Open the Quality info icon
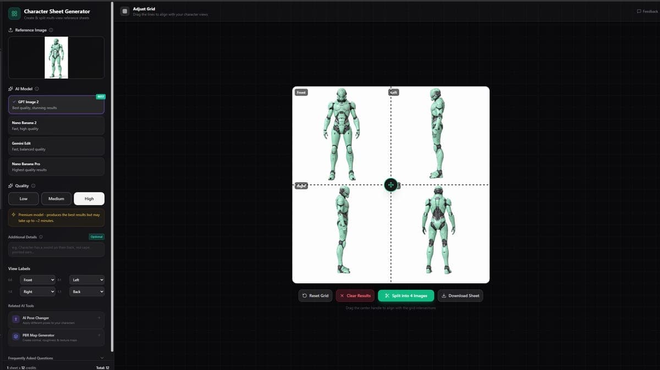660x370 pixels. (x=34, y=186)
